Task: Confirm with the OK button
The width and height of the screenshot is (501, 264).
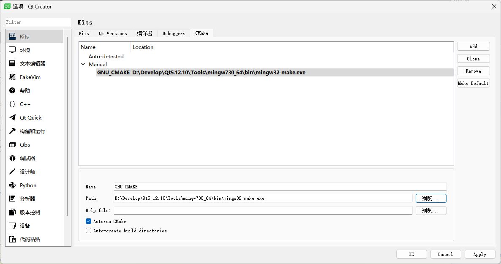Action: tap(411, 254)
